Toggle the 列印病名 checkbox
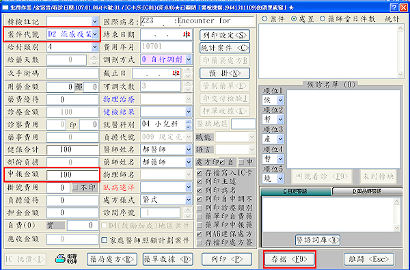Image resolution: width=410 pixels, height=270 pixels. coord(200,191)
